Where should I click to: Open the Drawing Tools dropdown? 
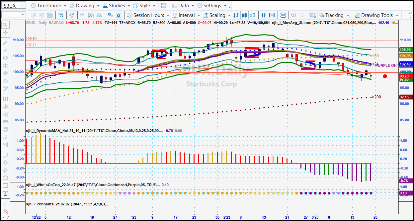pyautogui.click(x=377, y=15)
